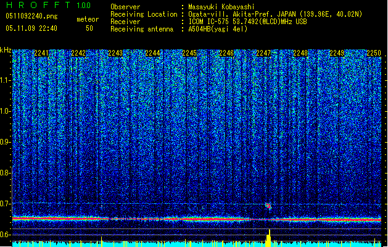Click time marker 2244

tap(152, 53)
